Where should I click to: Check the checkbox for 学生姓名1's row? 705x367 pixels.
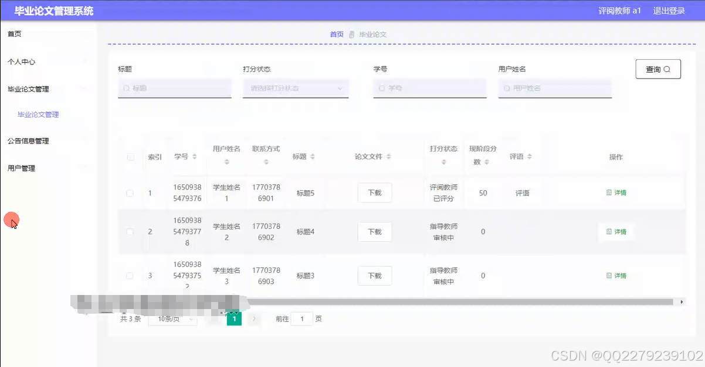click(x=130, y=192)
